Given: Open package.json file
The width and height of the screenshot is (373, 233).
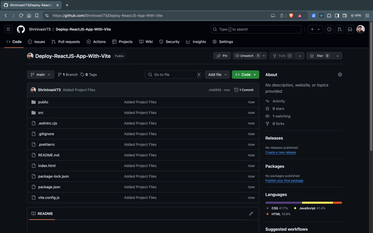Looking at the screenshot, I should tap(49, 187).
